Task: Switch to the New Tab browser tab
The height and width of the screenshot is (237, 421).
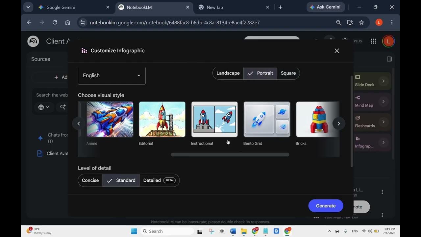Action: (x=234, y=7)
